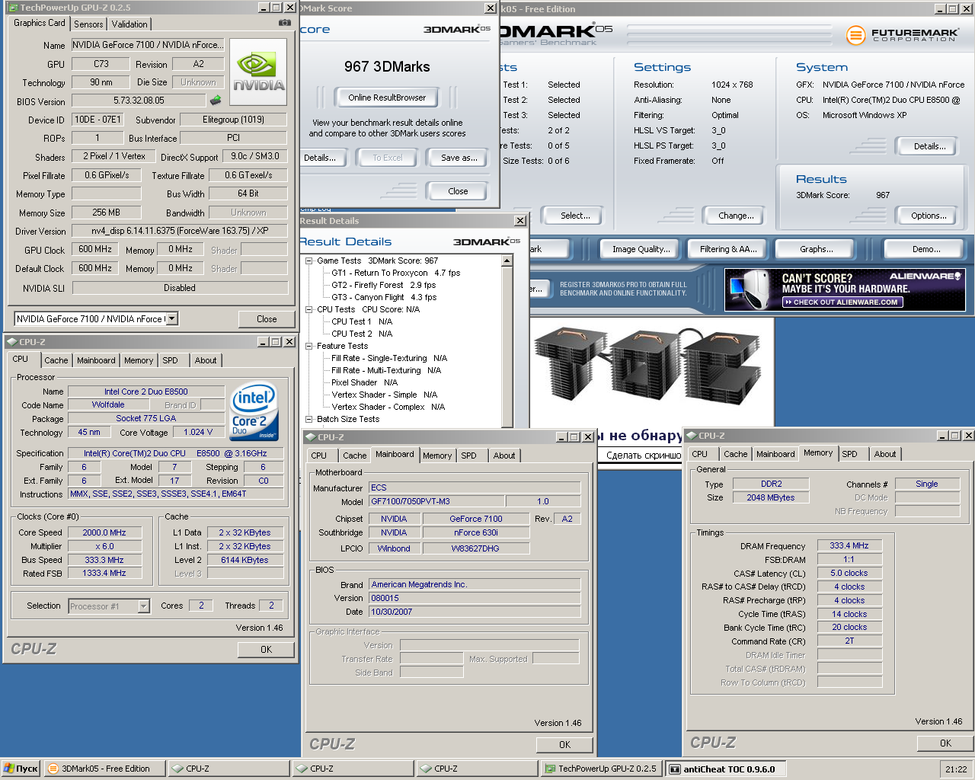Click the taskbar clock showing 21:22
The height and width of the screenshot is (780, 975).
956,769
